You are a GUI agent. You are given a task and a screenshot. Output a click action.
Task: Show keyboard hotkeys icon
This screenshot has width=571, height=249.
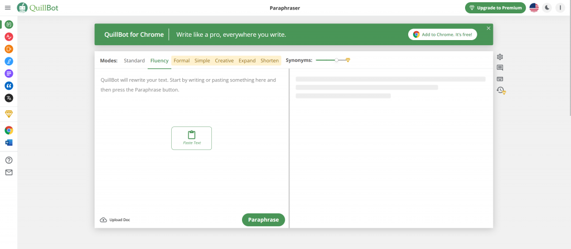(x=500, y=79)
